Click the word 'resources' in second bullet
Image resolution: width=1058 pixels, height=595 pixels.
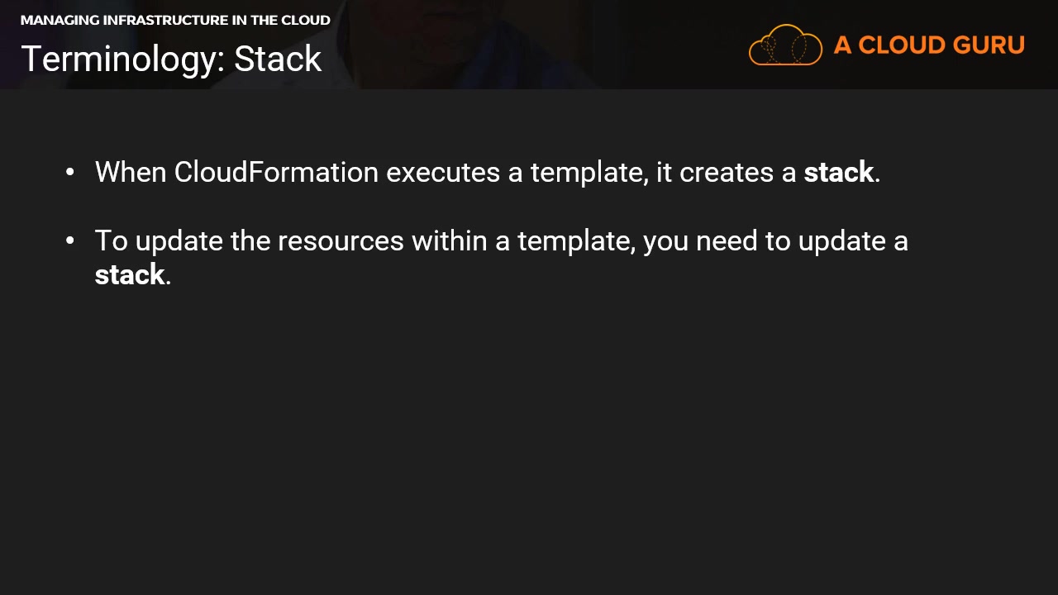341,240
